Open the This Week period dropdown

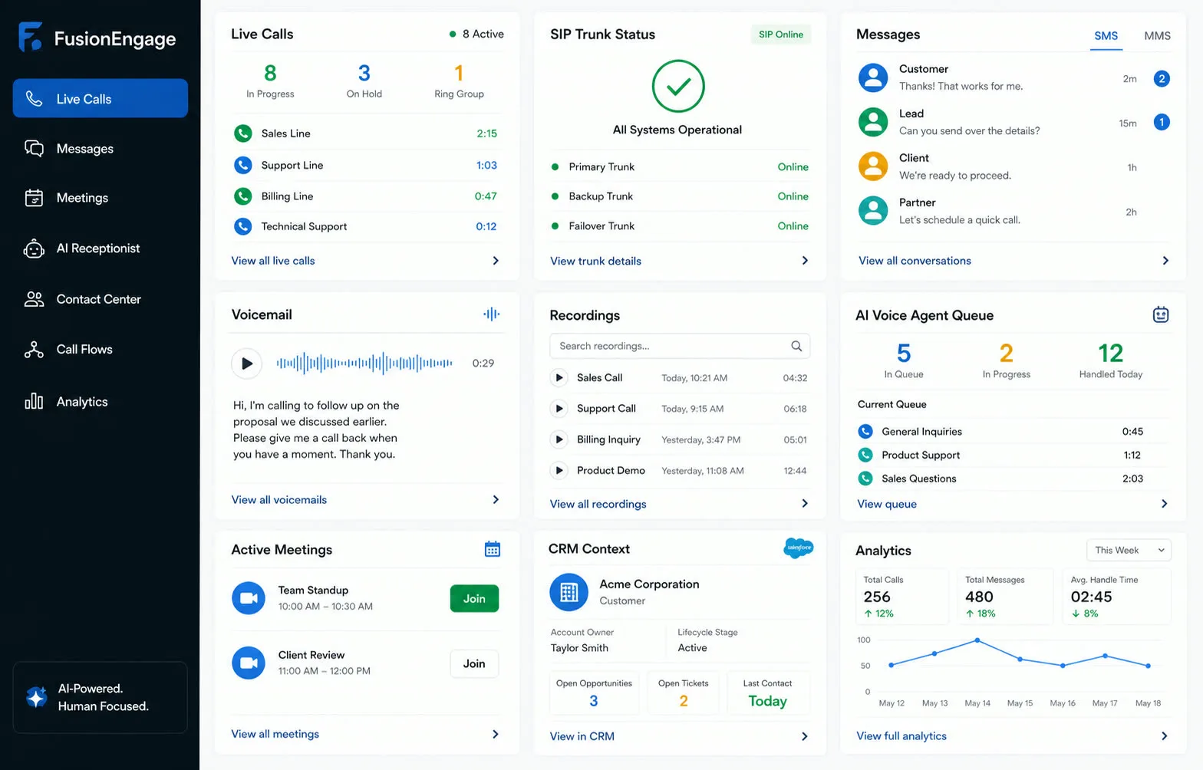coord(1129,550)
